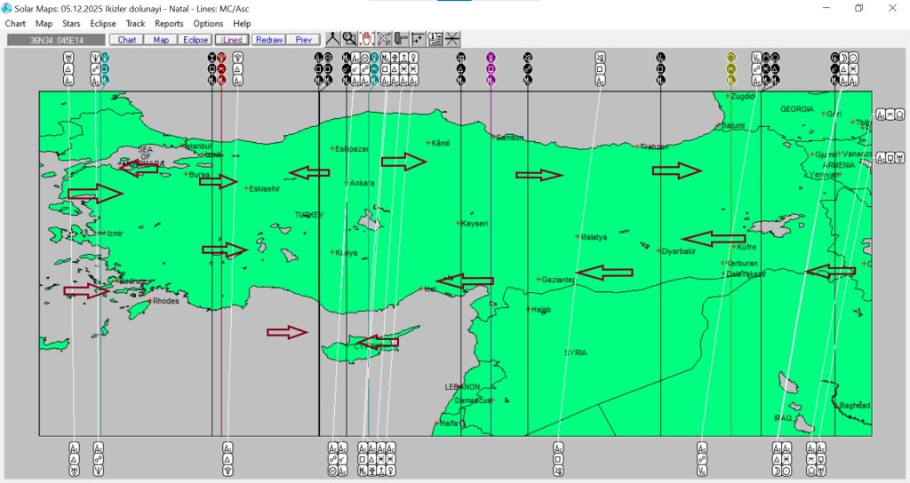
Task: Click the compass/dividers tool icon
Action: [x=331, y=39]
